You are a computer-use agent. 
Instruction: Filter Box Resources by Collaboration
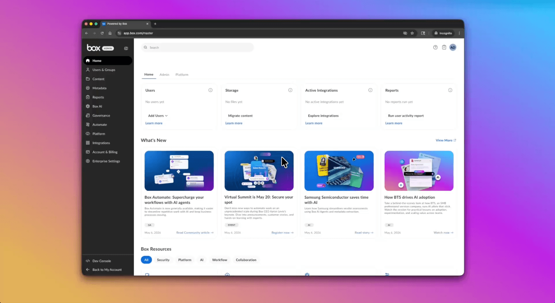(246, 260)
